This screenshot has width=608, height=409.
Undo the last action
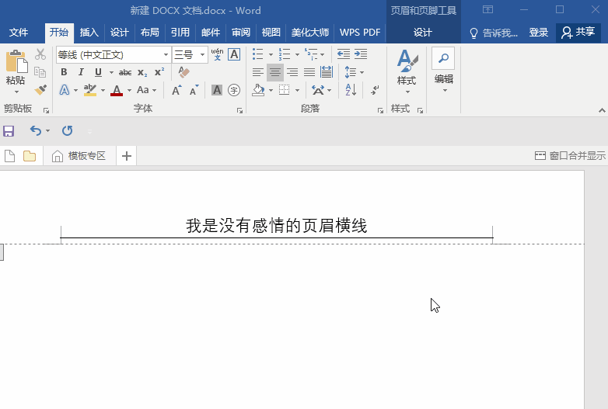coord(35,131)
